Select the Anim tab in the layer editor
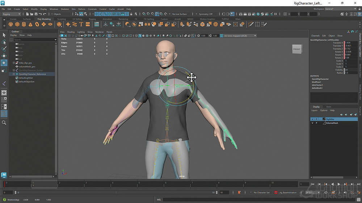 click(x=328, y=107)
